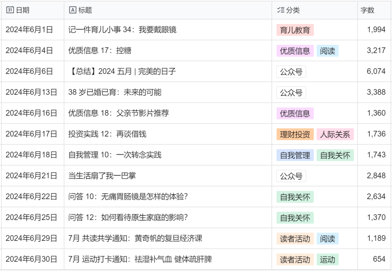The width and height of the screenshot is (392, 271).
Task: Click the 阅读 tag in the 控糖 row
Action: pyautogui.click(x=327, y=51)
